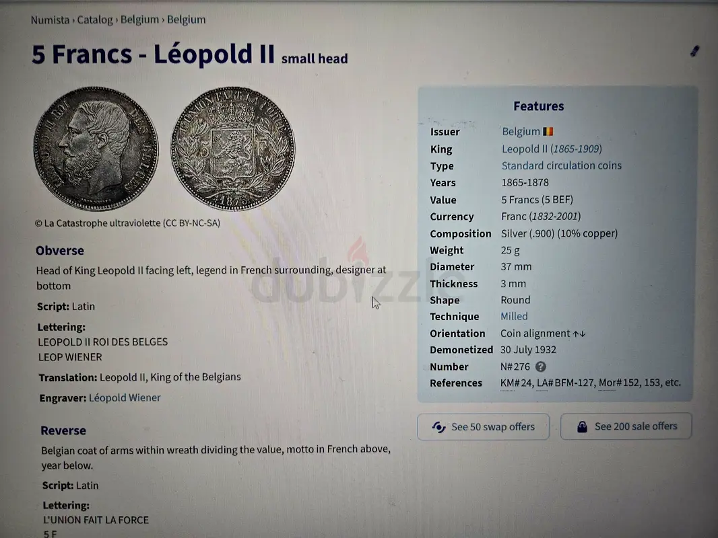718x538 pixels.
Task: Click the help icon beside N#276
Action: click(540, 367)
